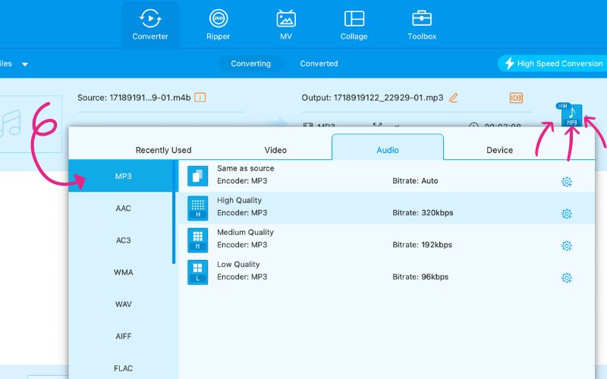This screenshot has width=607, height=379.
Task: Click the Bitrate: 192kbps value
Action: (423, 245)
